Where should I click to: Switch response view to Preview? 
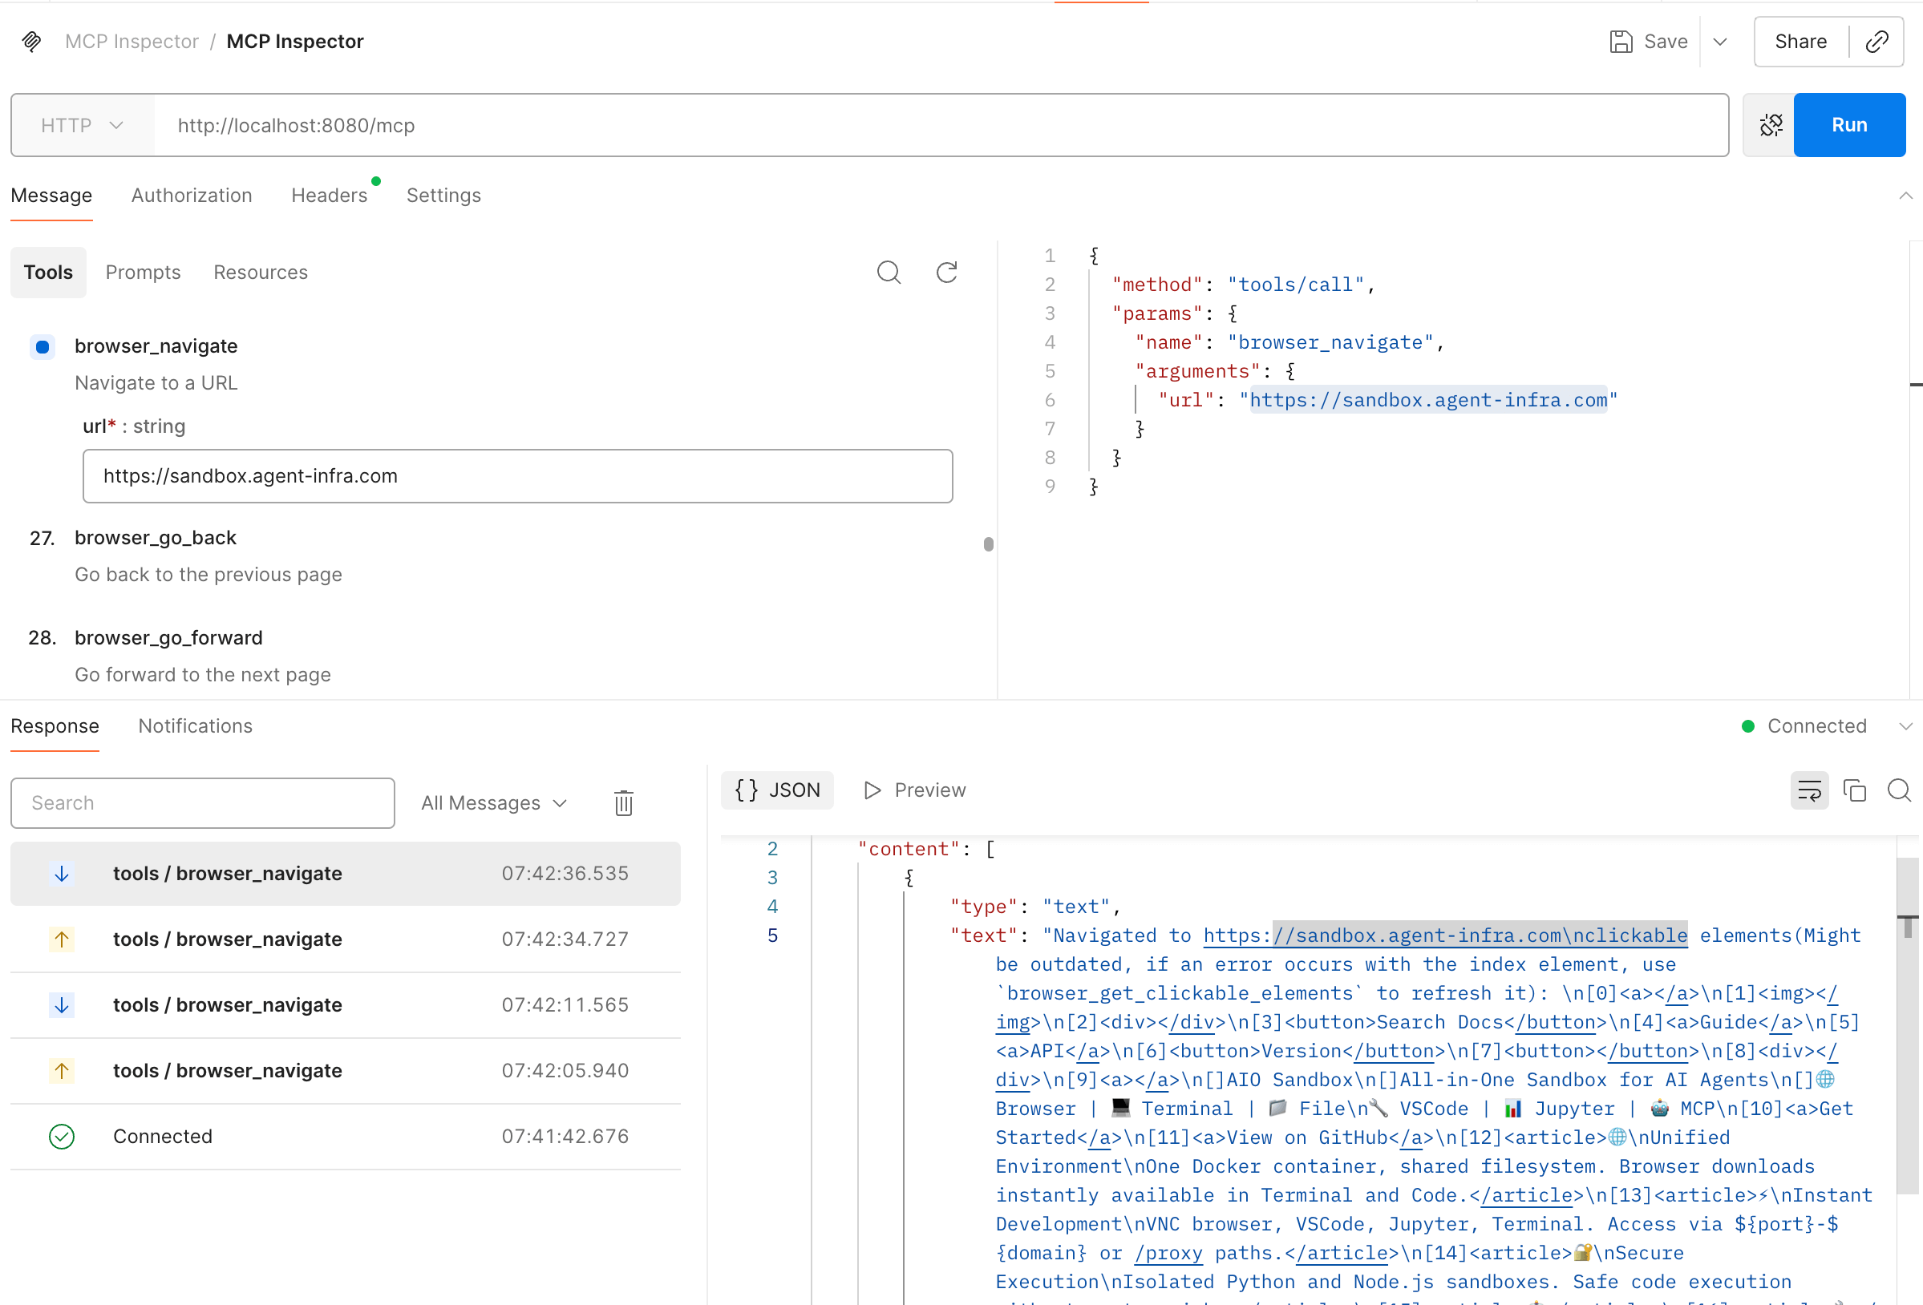[914, 790]
